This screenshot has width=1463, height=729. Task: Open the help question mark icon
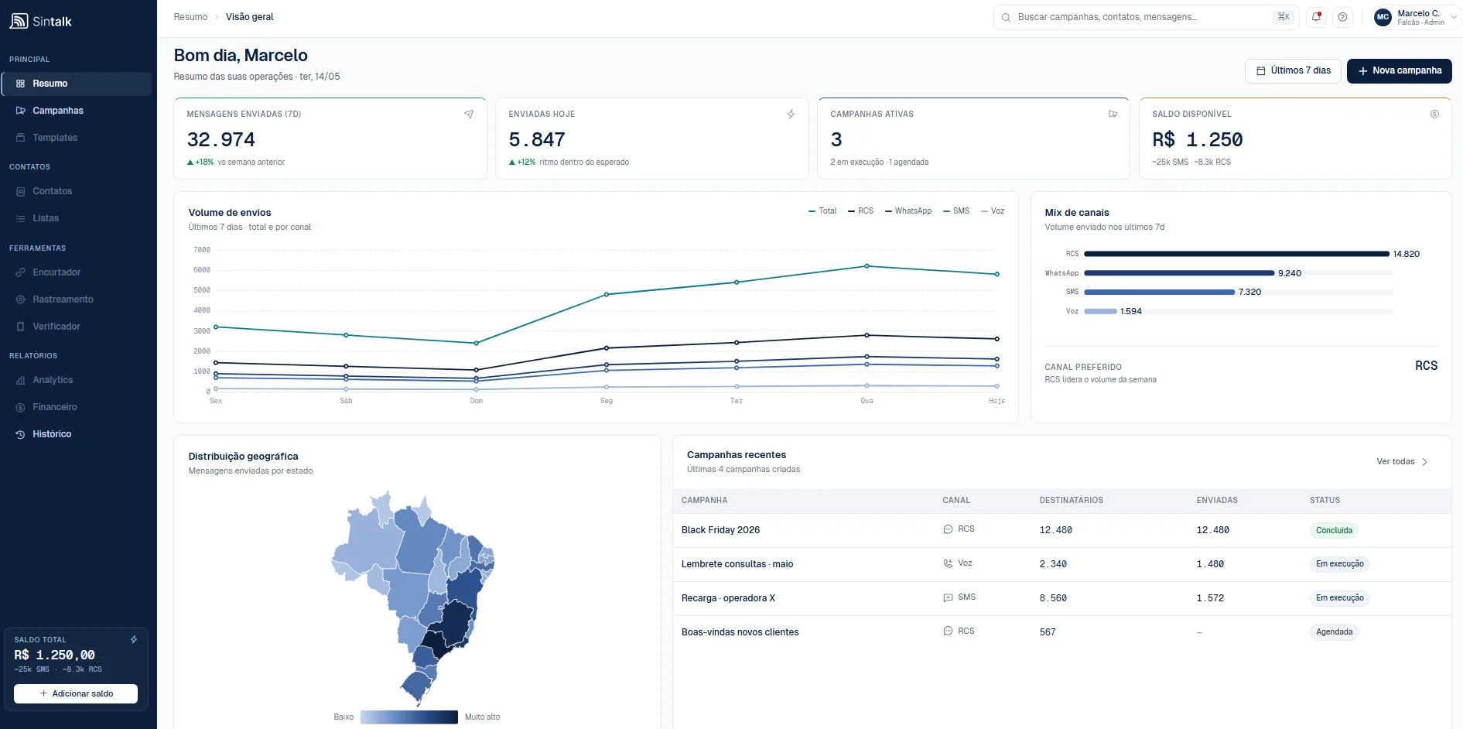tap(1342, 17)
